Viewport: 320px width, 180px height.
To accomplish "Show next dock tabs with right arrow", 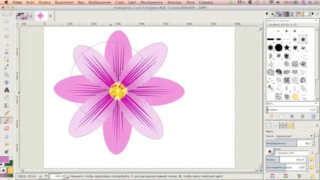I will coord(312,14).
